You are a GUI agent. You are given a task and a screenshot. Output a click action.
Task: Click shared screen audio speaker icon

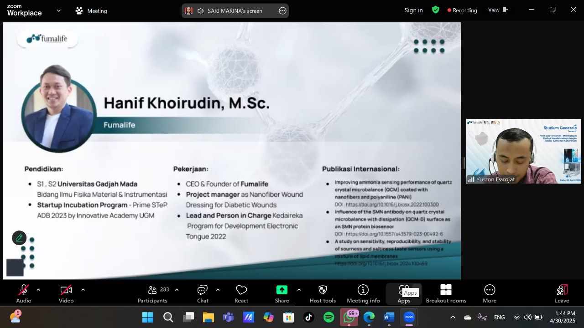click(x=200, y=10)
